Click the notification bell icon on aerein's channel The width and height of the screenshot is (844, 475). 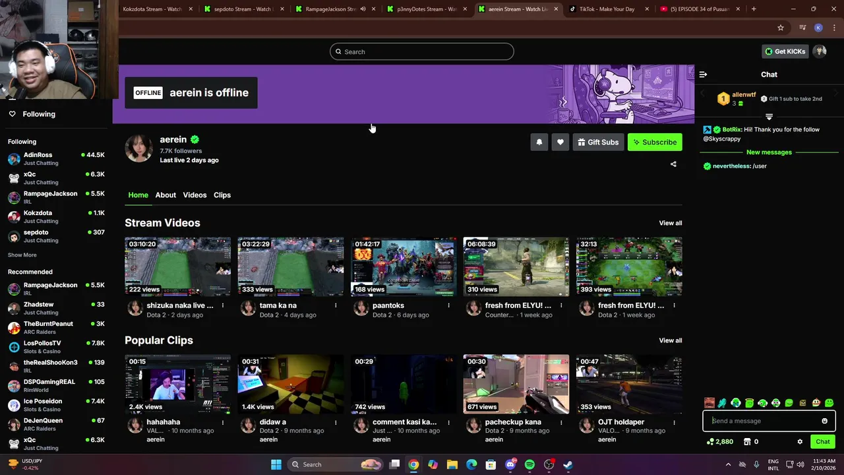click(539, 142)
